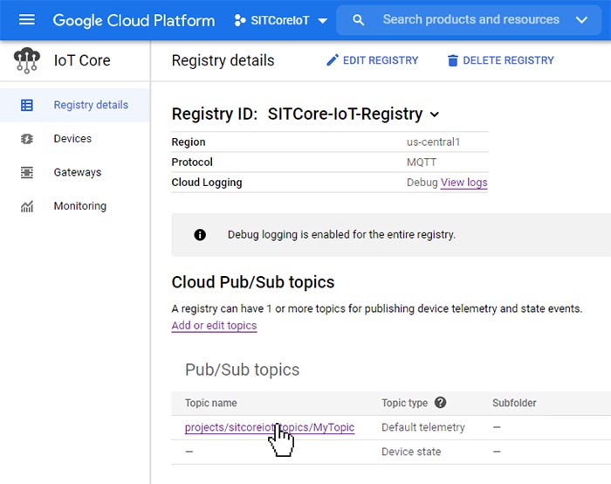Image resolution: width=611 pixels, height=484 pixels.
Task: Click the EDIT REGISTRY button
Action: point(372,60)
